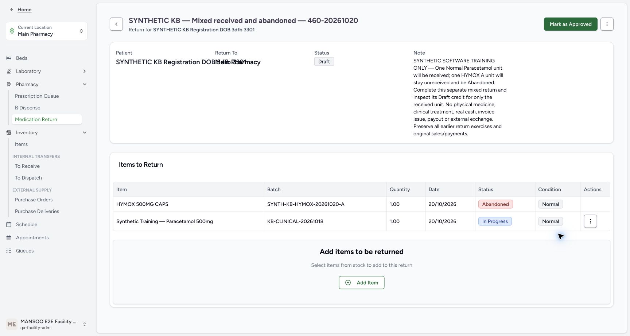Image resolution: width=630 pixels, height=336 pixels.
Task: Click the Laboratory flask icon
Action: coord(9,71)
